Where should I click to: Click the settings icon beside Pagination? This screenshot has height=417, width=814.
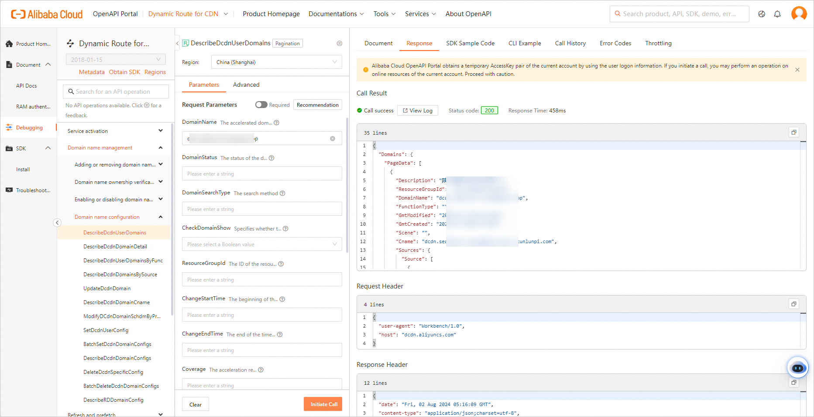click(340, 43)
